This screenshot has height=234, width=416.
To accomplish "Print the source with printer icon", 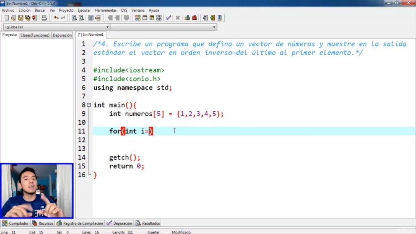I will (44, 18).
